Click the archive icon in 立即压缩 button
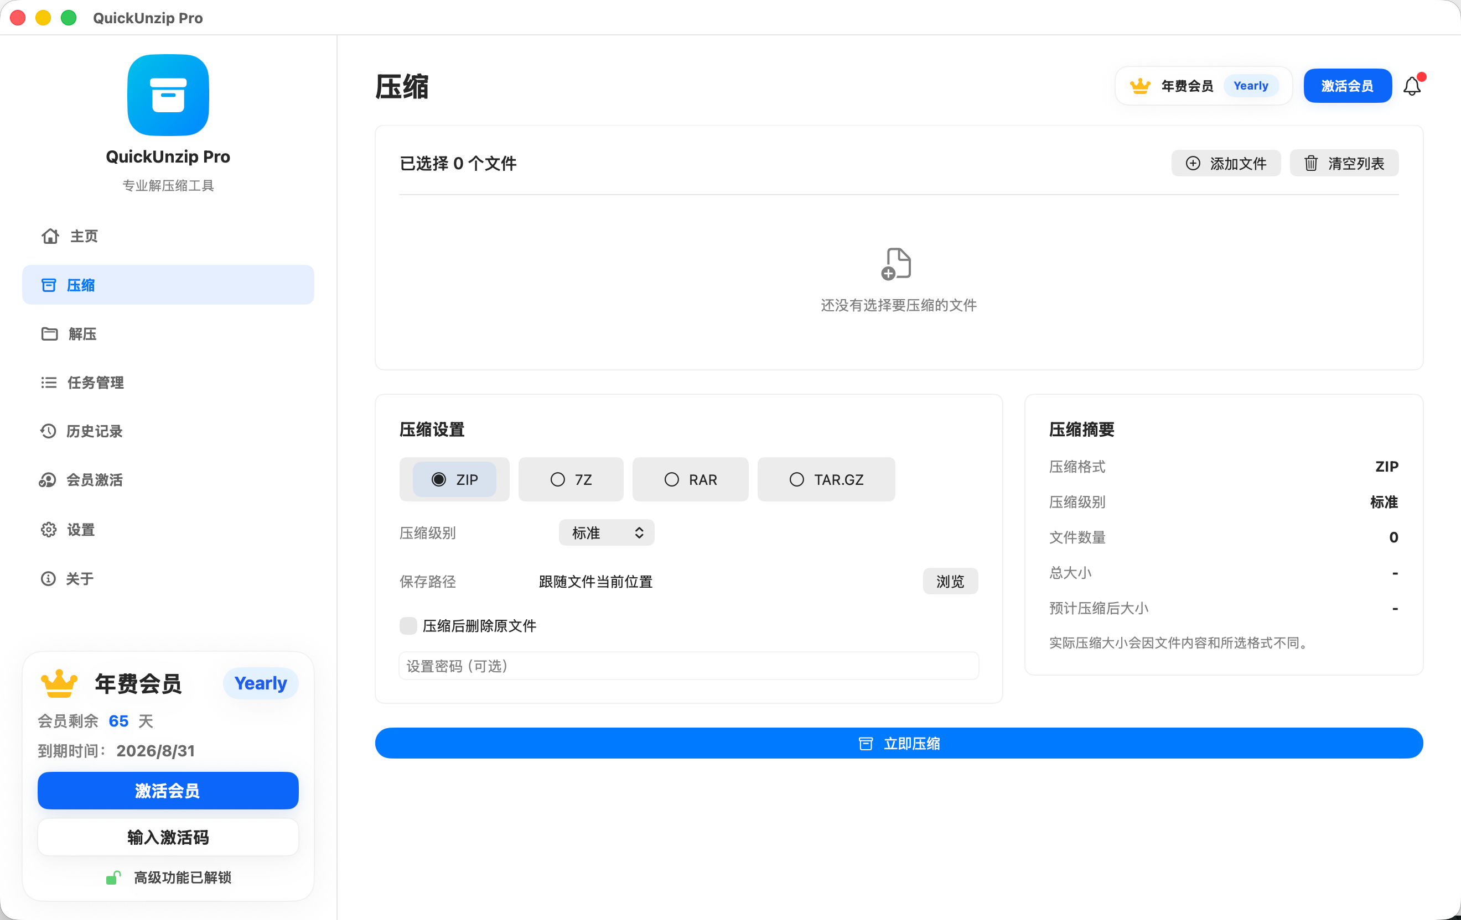Image resolution: width=1461 pixels, height=920 pixels. click(x=866, y=744)
